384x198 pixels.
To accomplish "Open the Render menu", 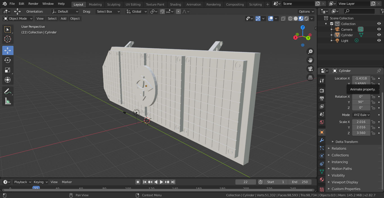I will pyautogui.click(x=33, y=4).
